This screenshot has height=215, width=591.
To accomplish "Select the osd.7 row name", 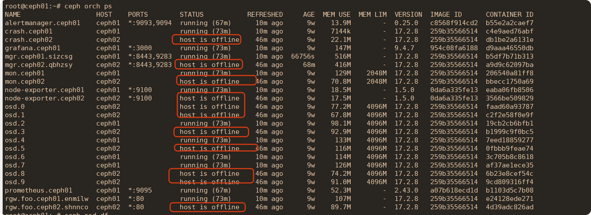I will point(15,165).
